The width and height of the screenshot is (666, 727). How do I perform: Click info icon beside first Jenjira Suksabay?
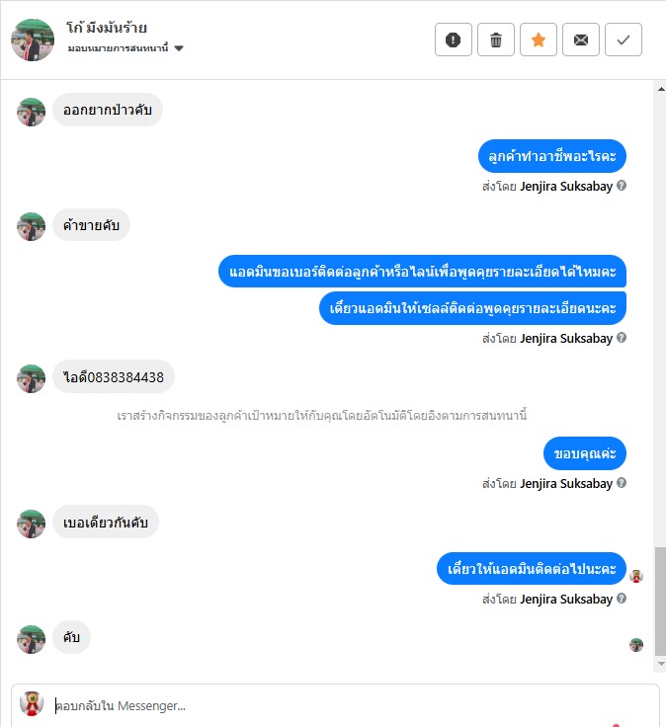(622, 186)
